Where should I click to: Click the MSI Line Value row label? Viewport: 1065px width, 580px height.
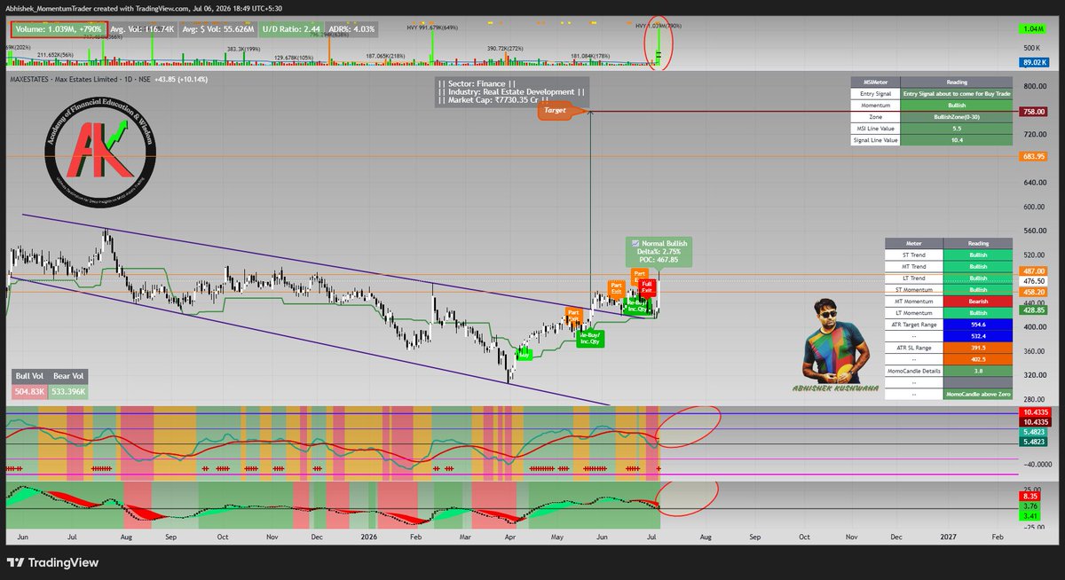pyautogui.click(x=873, y=129)
